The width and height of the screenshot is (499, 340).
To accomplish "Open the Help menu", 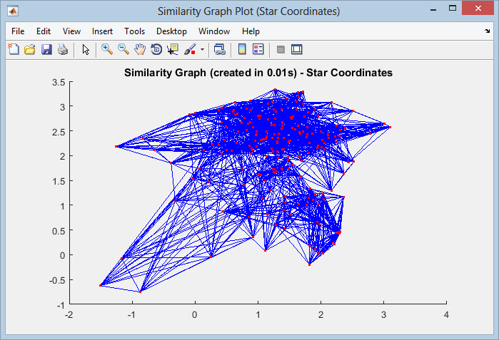I will (x=251, y=31).
